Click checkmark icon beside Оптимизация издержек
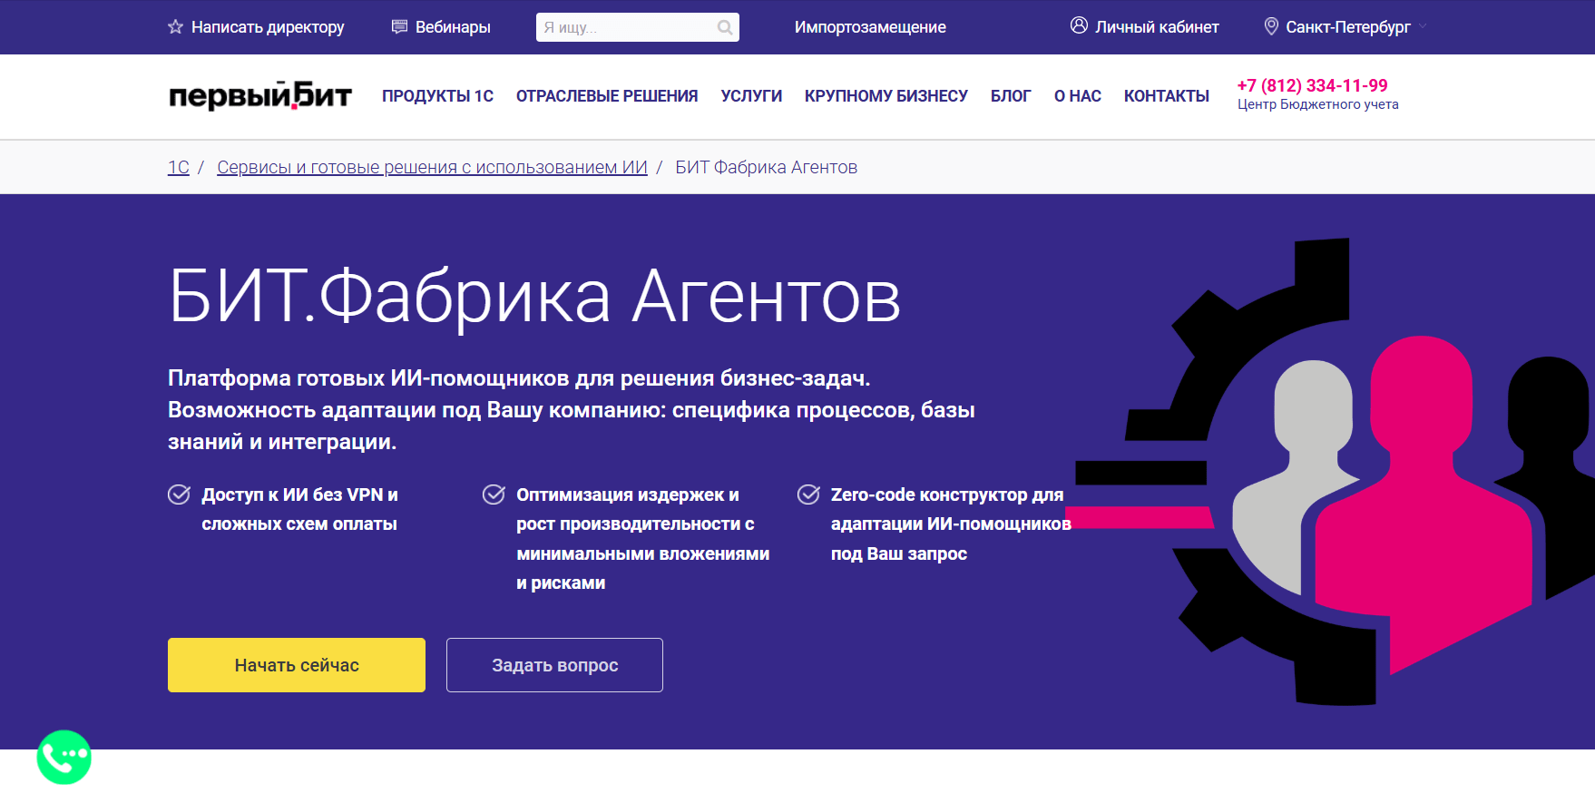This screenshot has height=803, width=1595. point(494,495)
